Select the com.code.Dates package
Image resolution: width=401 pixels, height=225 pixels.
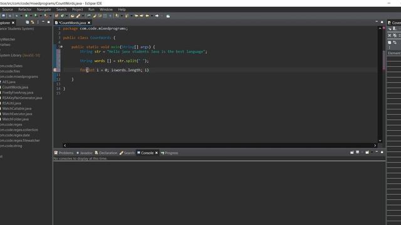point(11,66)
